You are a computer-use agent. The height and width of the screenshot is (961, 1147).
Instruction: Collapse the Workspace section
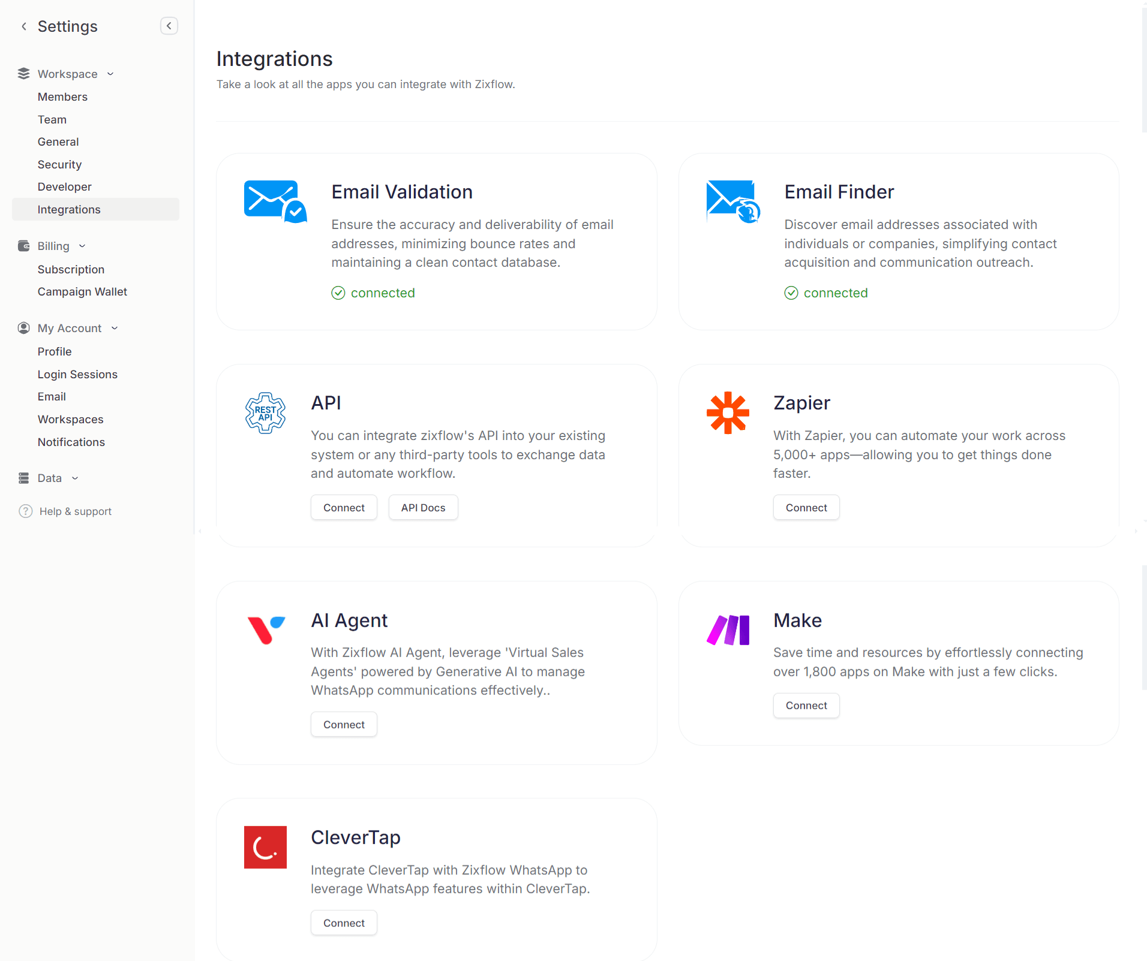110,74
